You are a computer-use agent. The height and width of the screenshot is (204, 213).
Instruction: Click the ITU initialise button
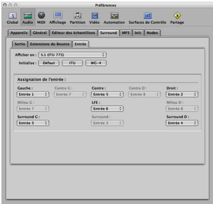(72, 63)
